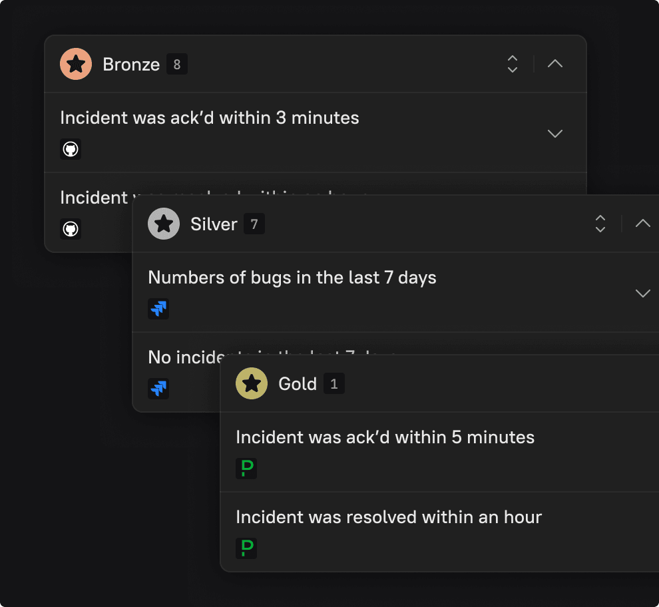
Task: Collapse the Silver level panel
Action: (x=642, y=224)
